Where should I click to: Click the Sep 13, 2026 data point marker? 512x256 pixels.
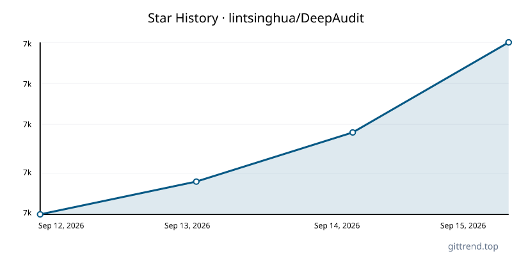[x=196, y=182]
